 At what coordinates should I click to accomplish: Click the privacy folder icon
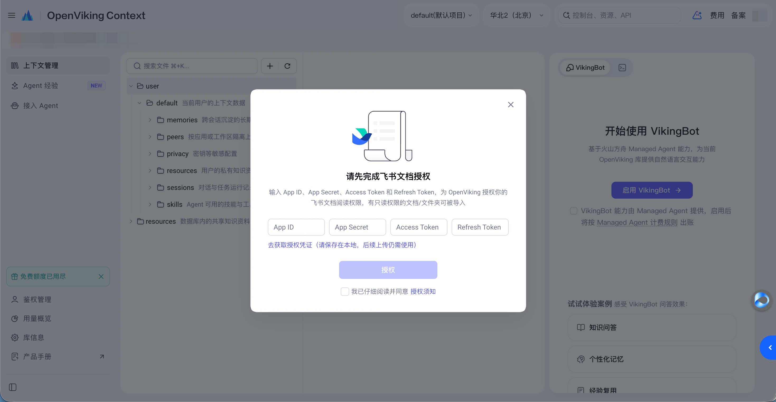tap(161, 154)
